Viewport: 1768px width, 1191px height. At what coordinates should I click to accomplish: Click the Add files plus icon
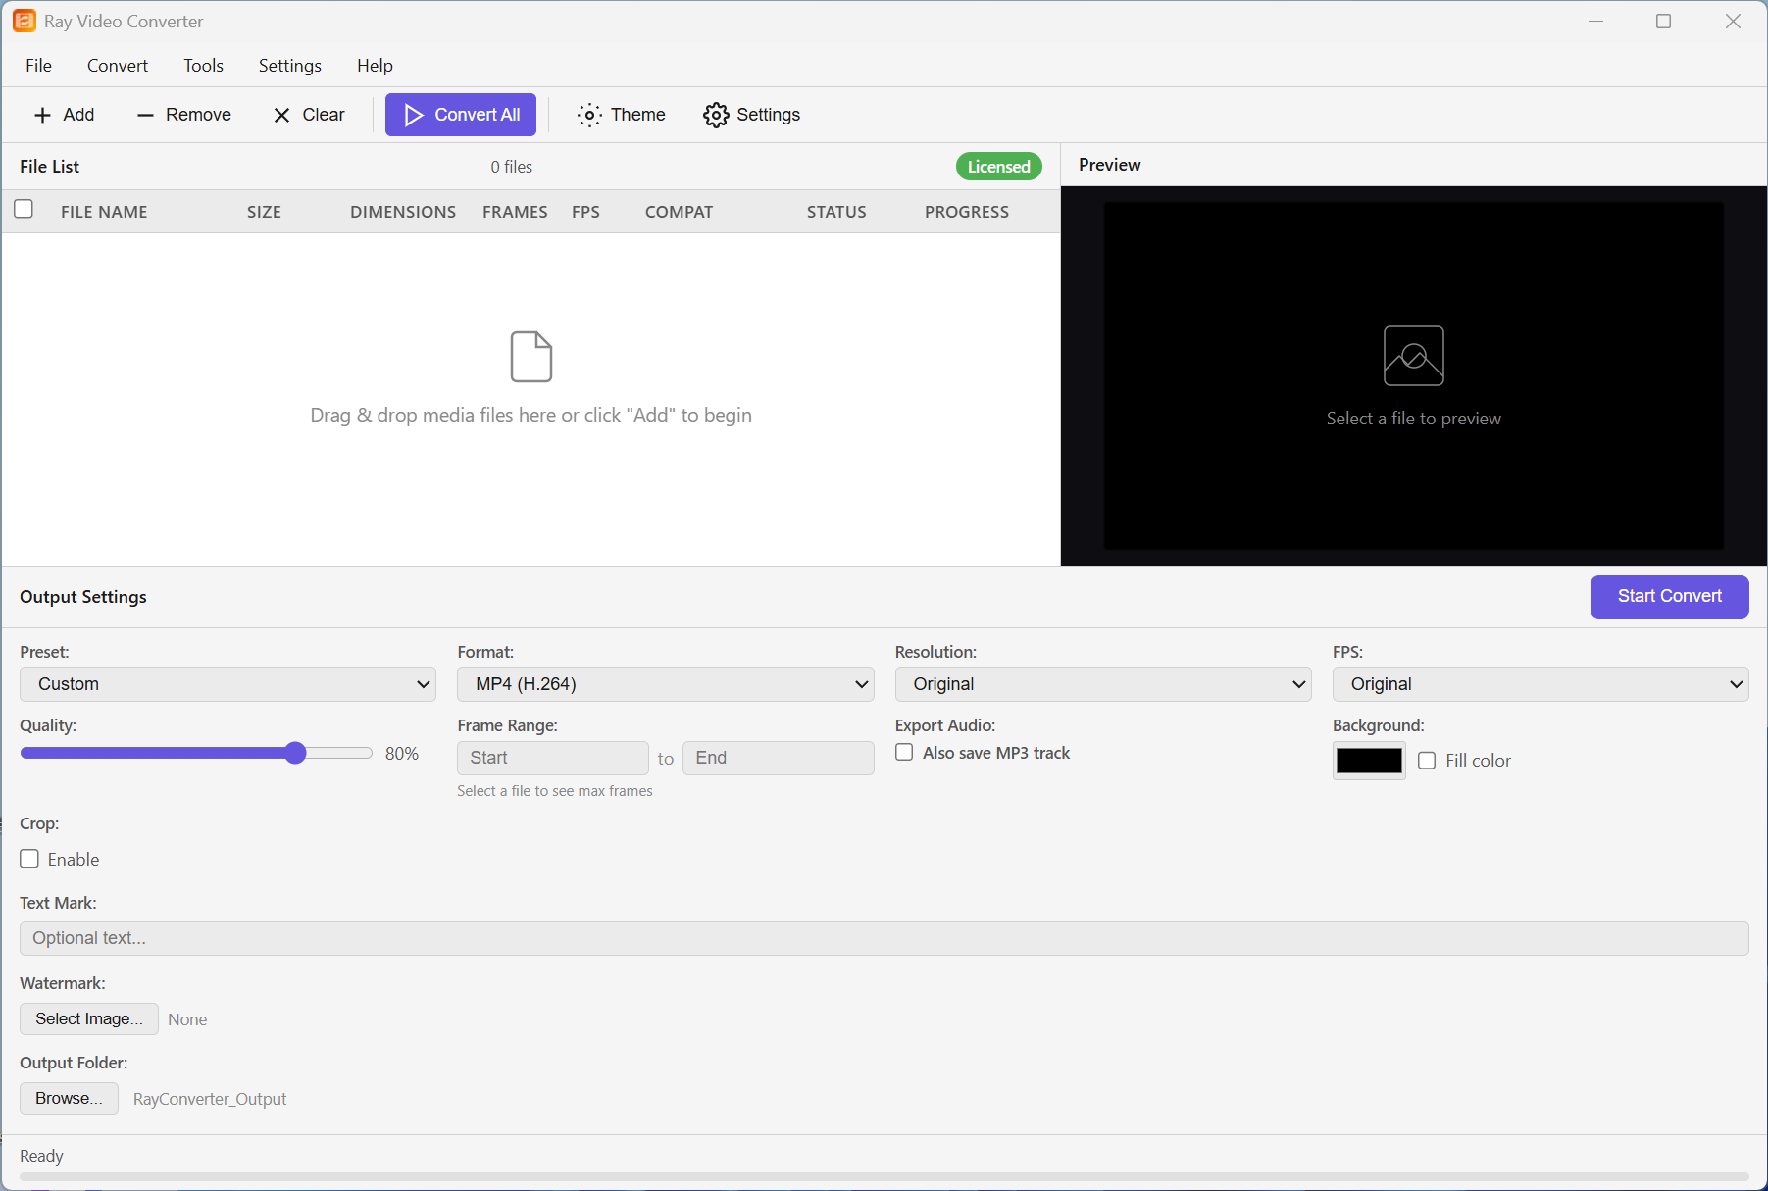(x=42, y=115)
